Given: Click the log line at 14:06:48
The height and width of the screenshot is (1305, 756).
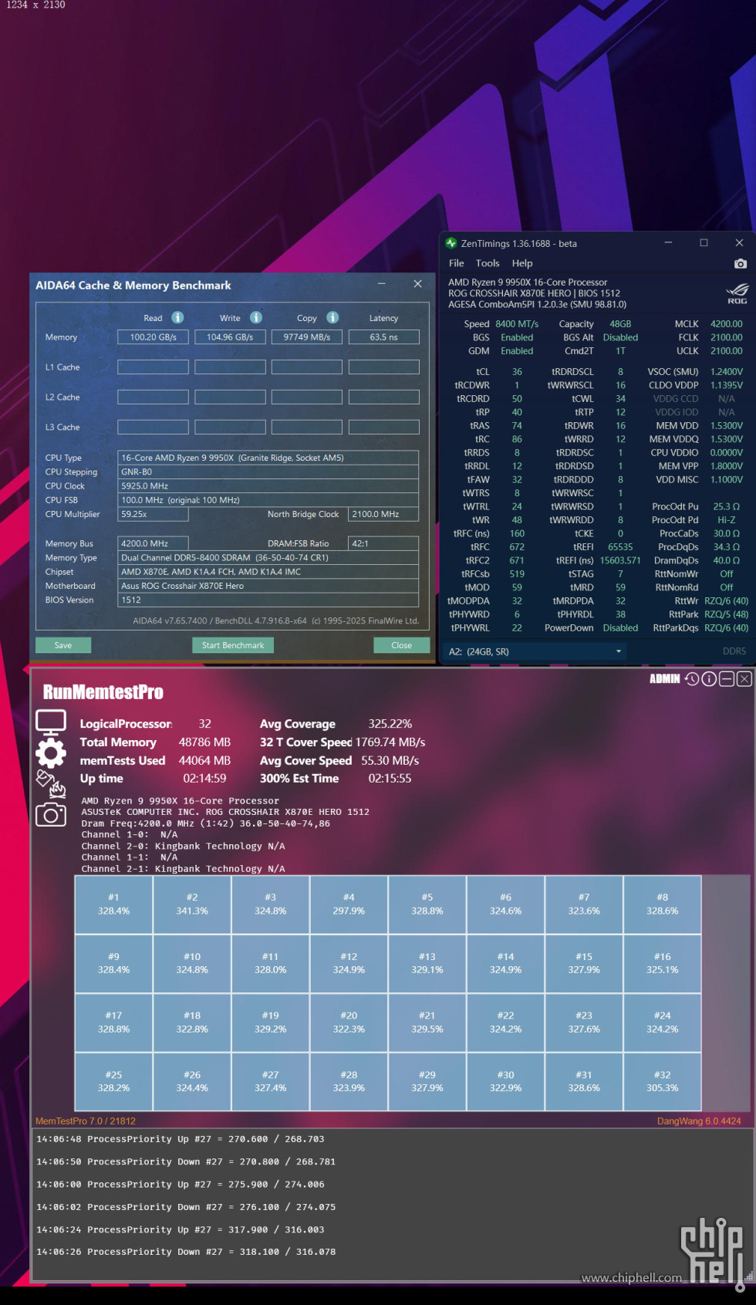Looking at the screenshot, I should (x=181, y=1139).
